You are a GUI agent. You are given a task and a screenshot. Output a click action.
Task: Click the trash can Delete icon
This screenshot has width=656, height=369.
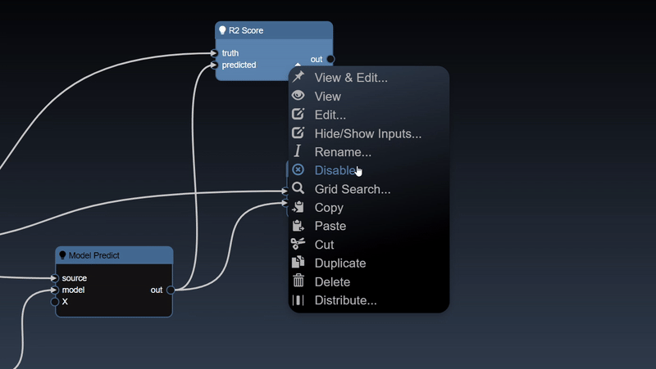click(298, 281)
